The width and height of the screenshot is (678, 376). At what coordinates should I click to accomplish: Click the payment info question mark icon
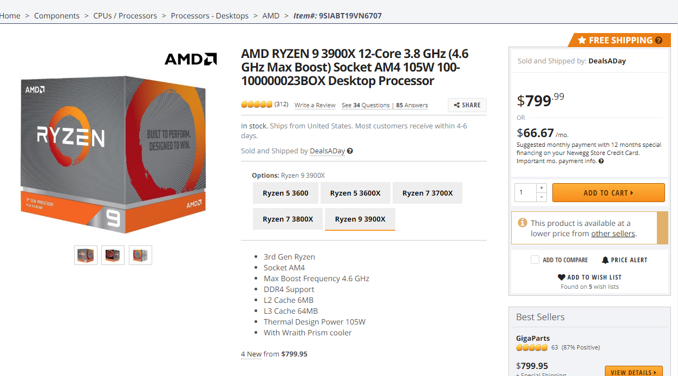coord(601,160)
